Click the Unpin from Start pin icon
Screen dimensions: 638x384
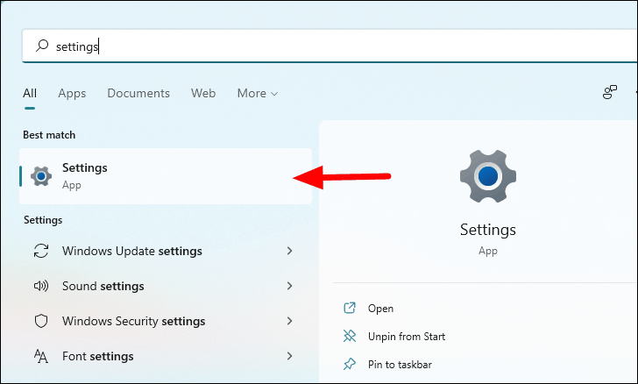click(x=350, y=337)
